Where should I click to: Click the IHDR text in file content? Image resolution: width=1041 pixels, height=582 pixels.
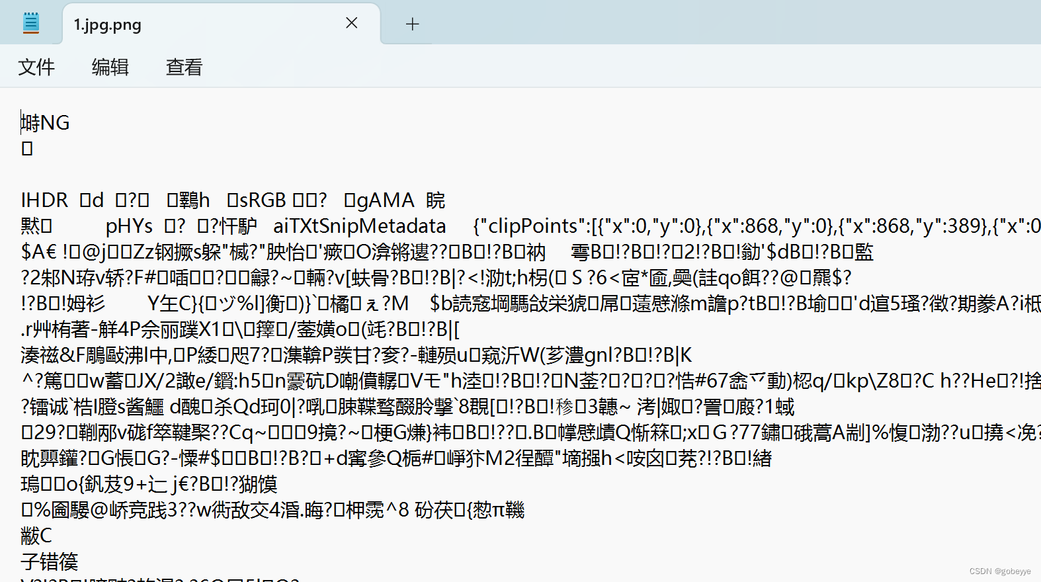click(x=44, y=200)
